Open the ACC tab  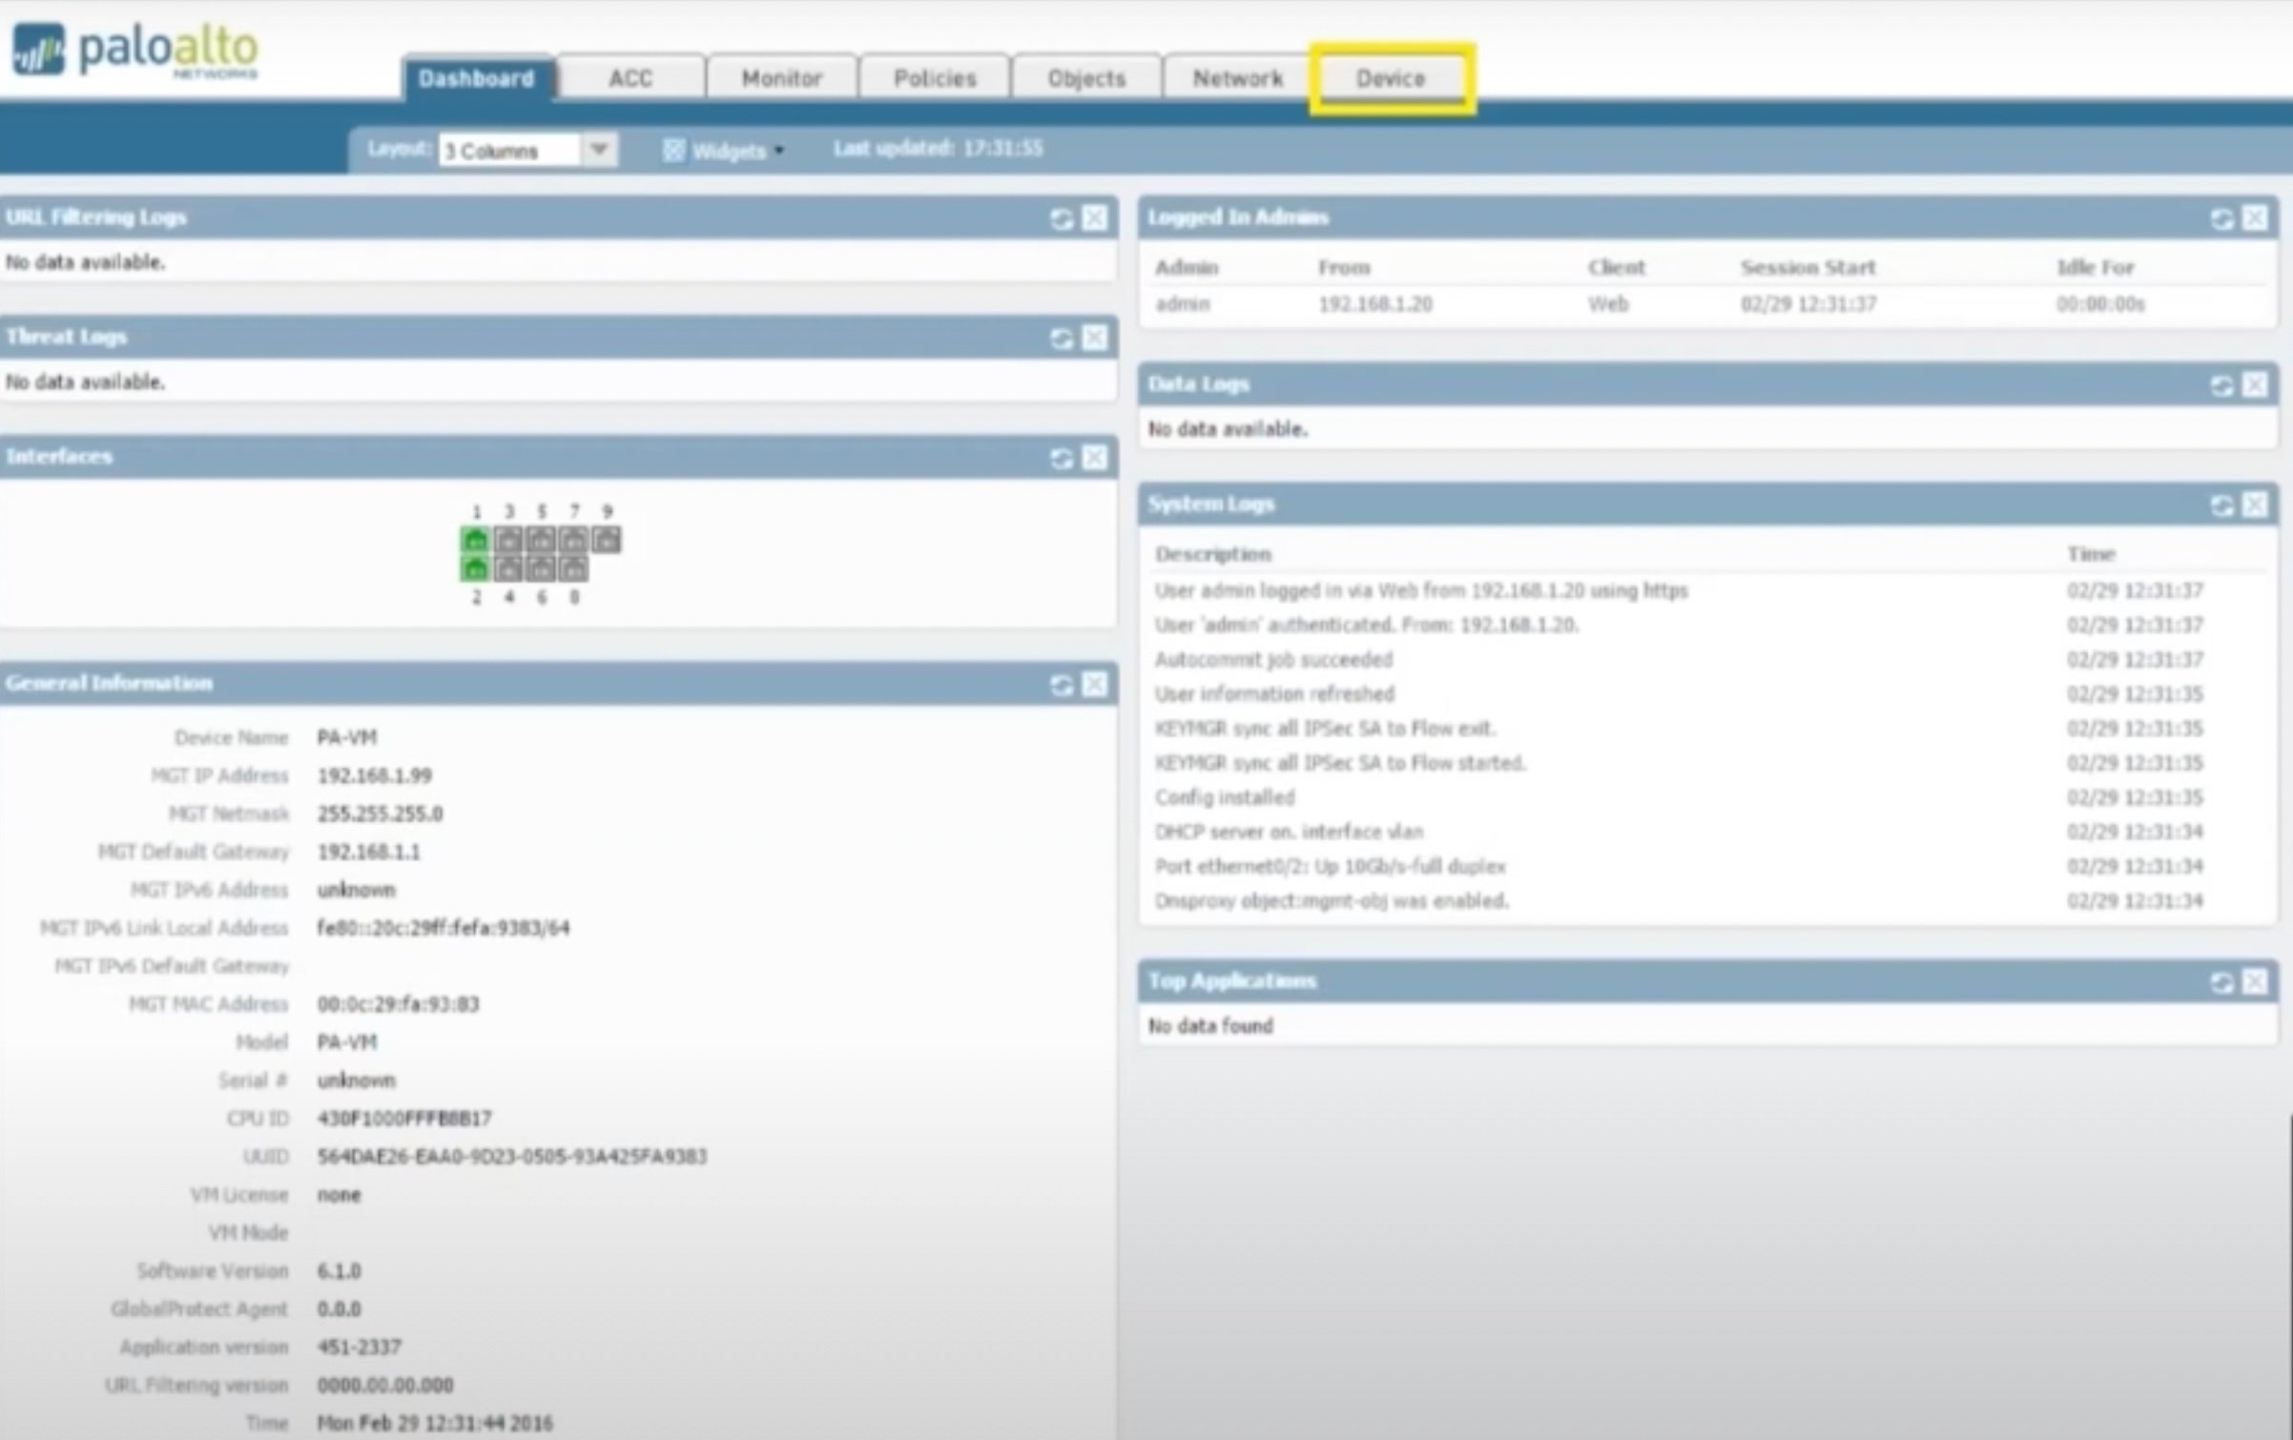coord(630,78)
